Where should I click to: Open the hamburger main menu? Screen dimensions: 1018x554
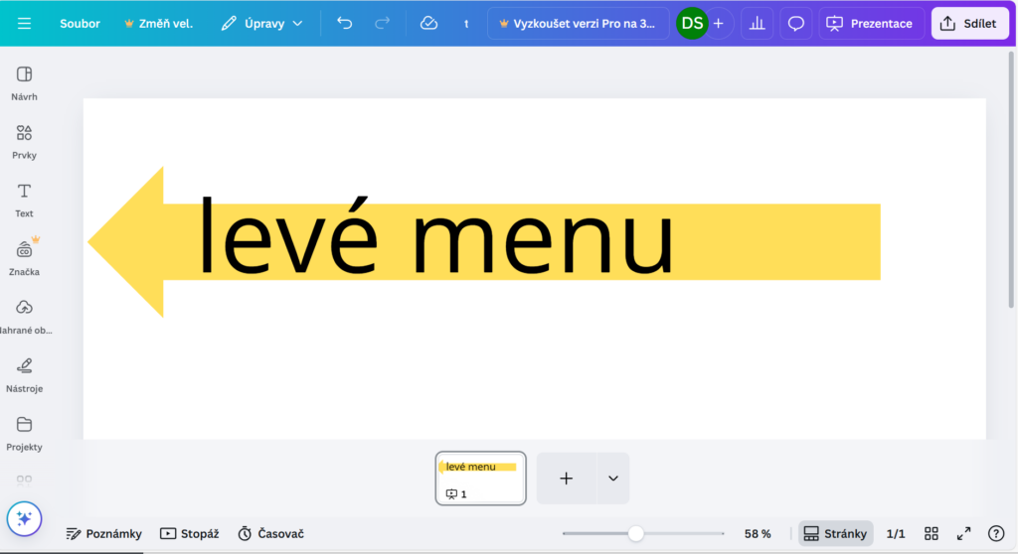tap(24, 23)
